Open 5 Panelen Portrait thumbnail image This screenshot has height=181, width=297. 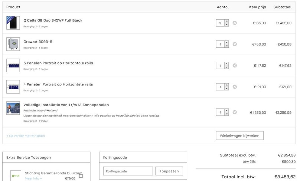(13, 66)
